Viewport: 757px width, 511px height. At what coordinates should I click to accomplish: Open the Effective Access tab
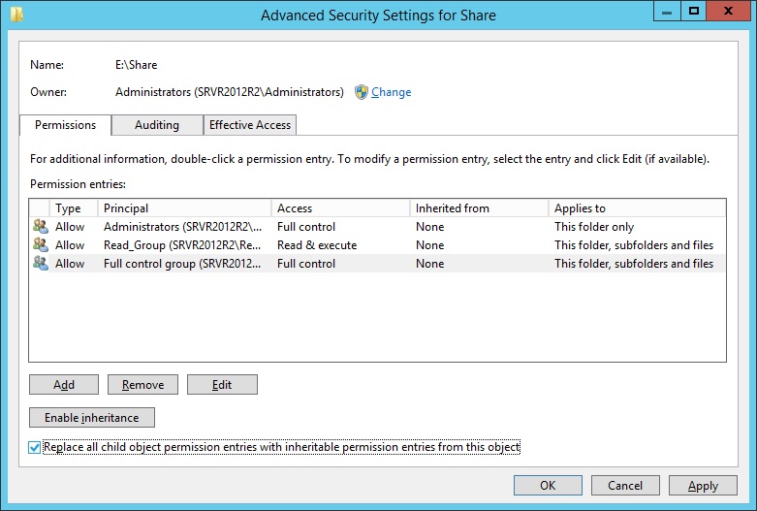tap(250, 125)
